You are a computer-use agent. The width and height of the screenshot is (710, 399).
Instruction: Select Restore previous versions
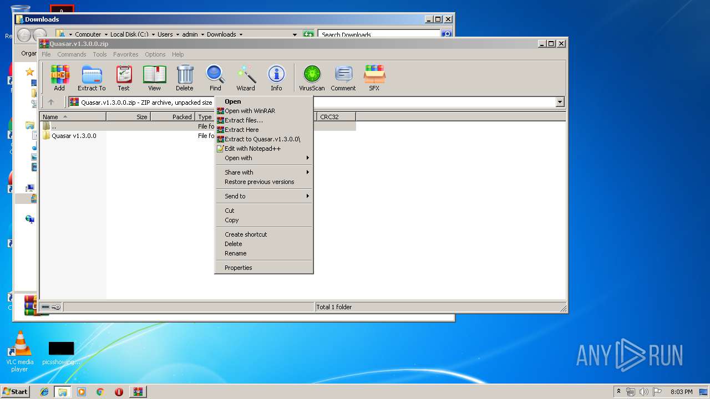(x=264, y=182)
